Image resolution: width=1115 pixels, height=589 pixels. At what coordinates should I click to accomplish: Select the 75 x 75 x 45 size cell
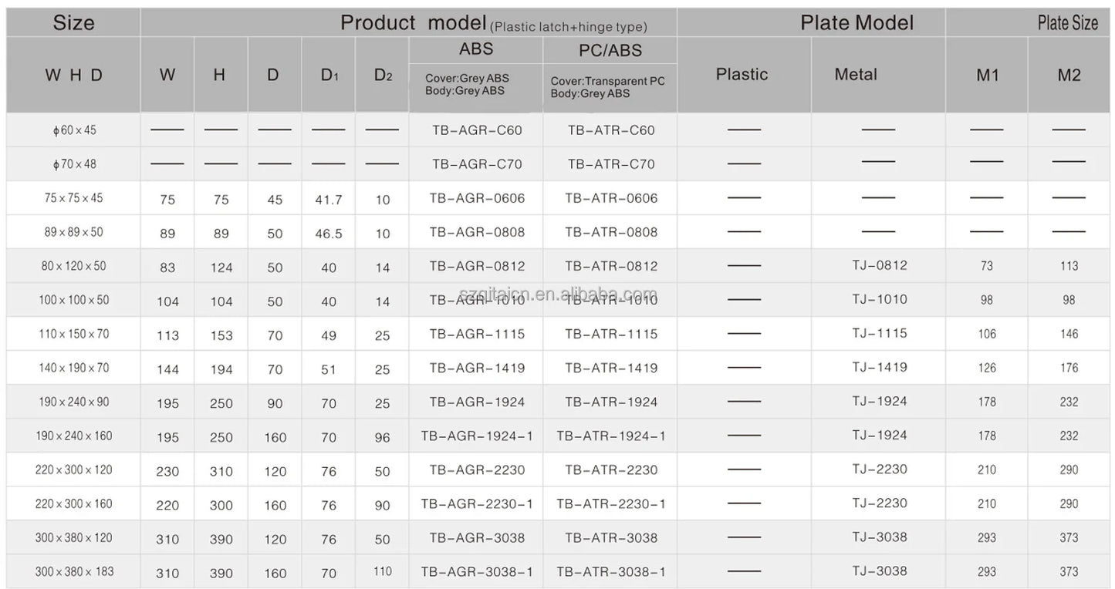pyautogui.click(x=73, y=198)
